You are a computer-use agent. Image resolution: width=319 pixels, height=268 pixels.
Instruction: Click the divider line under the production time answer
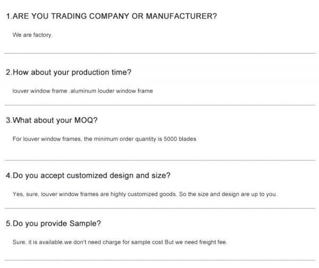click(x=159, y=105)
